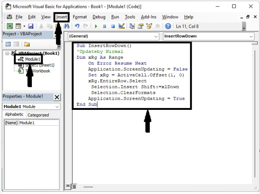Toggle Folders icon in Project pane
260x194 pixels.
27,44
